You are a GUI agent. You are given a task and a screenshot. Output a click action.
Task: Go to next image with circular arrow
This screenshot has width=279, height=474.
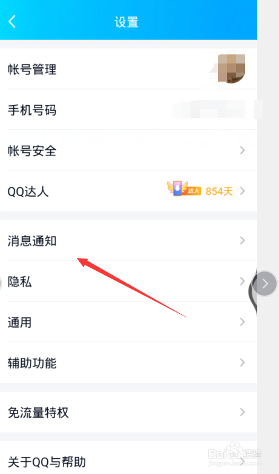click(x=265, y=283)
